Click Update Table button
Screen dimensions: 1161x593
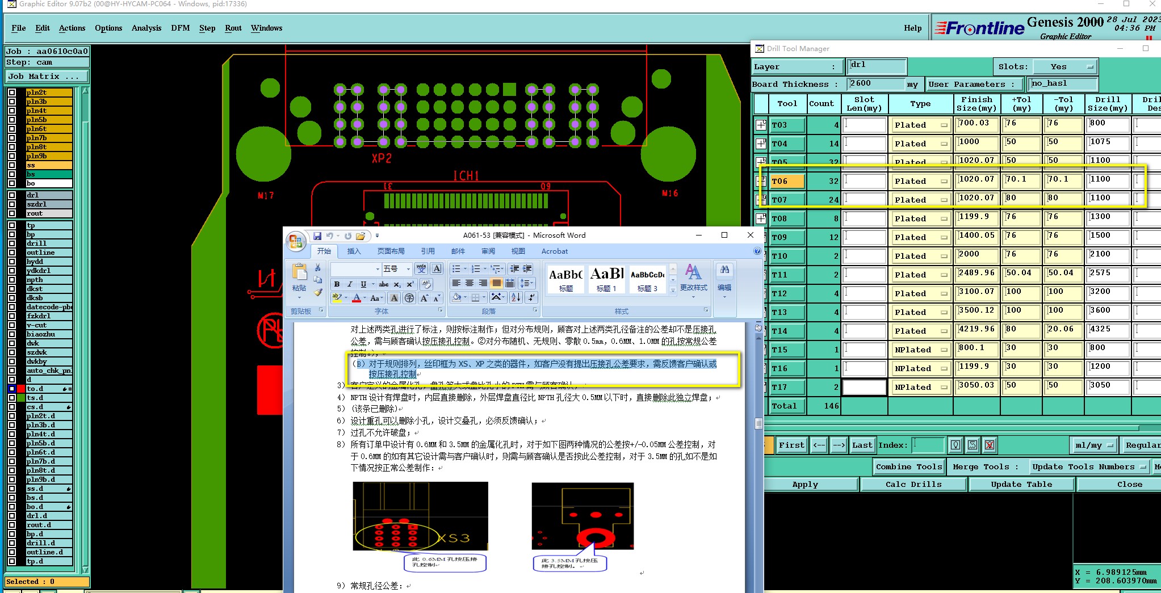[x=1021, y=484]
